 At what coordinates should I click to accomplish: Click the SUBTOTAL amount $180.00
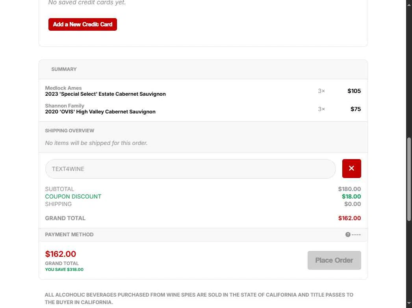(x=349, y=189)
